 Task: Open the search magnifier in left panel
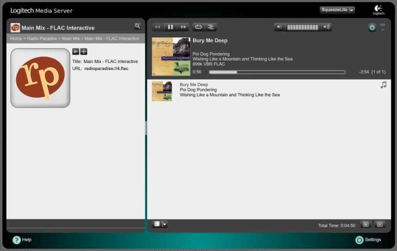pyautogui.click(x=138, y=26)
